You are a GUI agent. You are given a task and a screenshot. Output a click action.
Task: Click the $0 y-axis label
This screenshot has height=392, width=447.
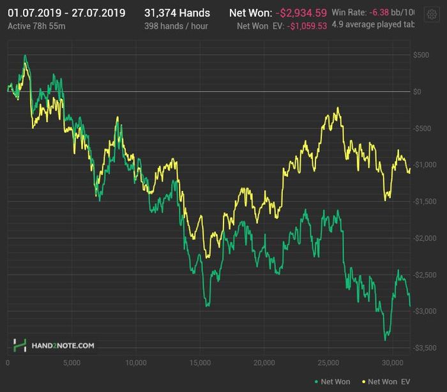pyautogui.click(x=416, y=92)
